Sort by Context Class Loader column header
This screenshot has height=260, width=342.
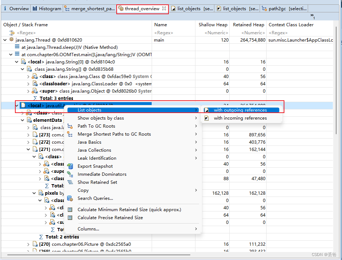[300, 25]
